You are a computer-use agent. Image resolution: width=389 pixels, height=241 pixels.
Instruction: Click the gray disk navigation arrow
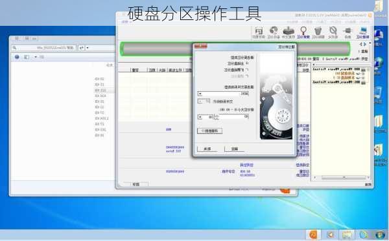(361, 44)
